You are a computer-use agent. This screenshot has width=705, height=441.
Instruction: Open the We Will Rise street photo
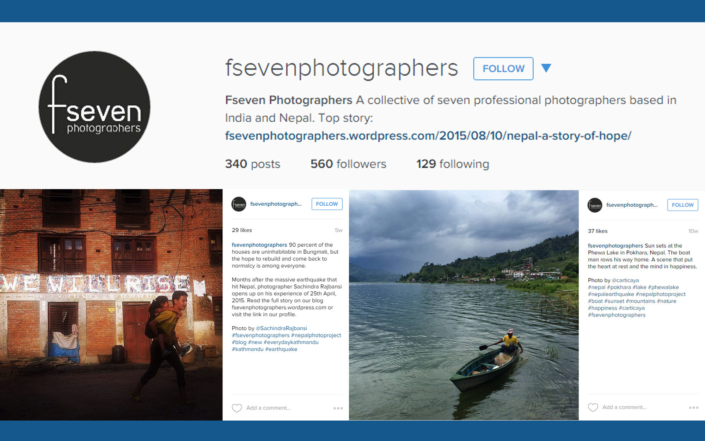[111, 305]
